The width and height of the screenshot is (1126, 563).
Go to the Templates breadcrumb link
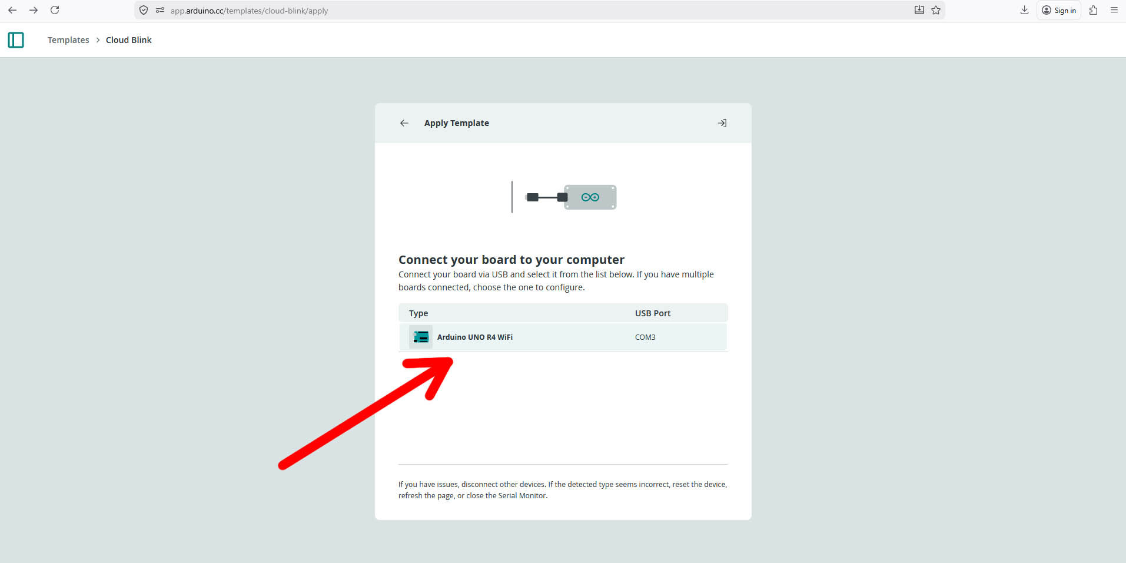[x=68, y=40]
